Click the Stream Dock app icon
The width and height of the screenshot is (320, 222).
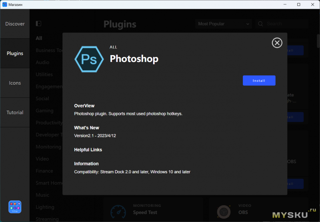click(15, 207)
